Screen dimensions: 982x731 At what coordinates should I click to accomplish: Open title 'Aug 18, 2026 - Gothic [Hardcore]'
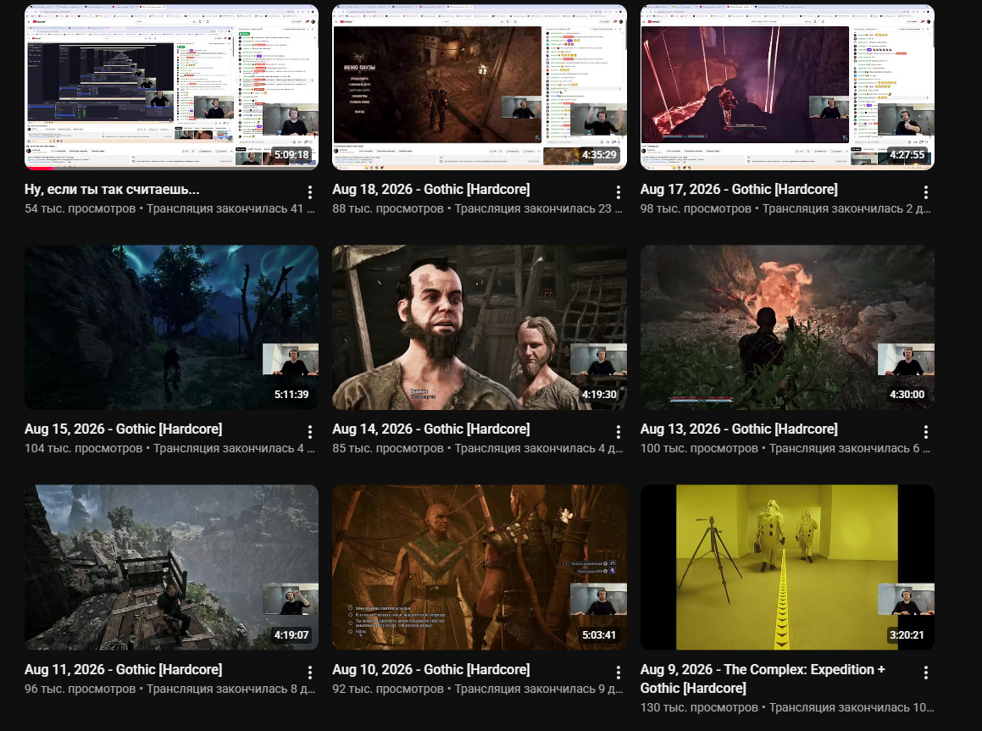tap(431, 190)
